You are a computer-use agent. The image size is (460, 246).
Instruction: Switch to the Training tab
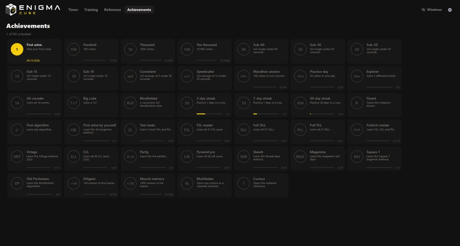pos(91,10)
